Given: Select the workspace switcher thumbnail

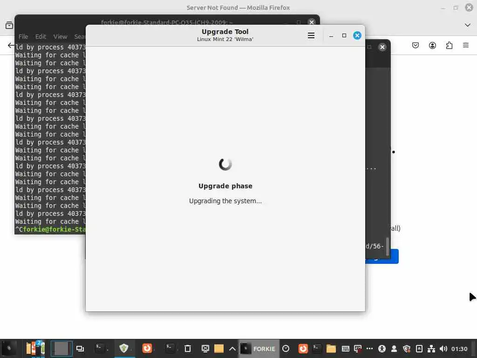Looking at the screenshot, I should click(61, 349).
